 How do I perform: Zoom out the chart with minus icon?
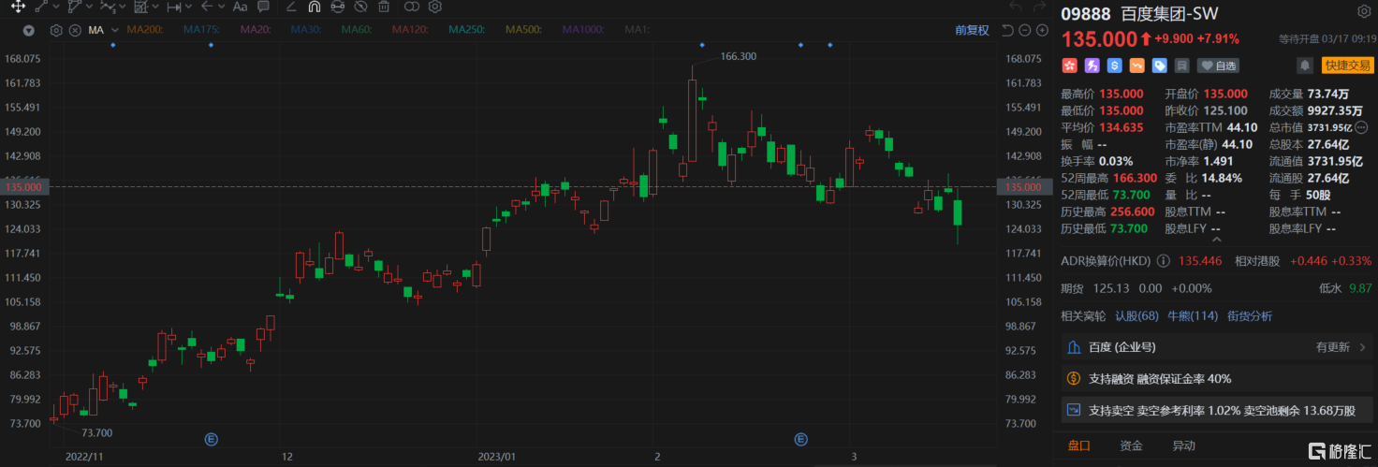pos(1025,30)
